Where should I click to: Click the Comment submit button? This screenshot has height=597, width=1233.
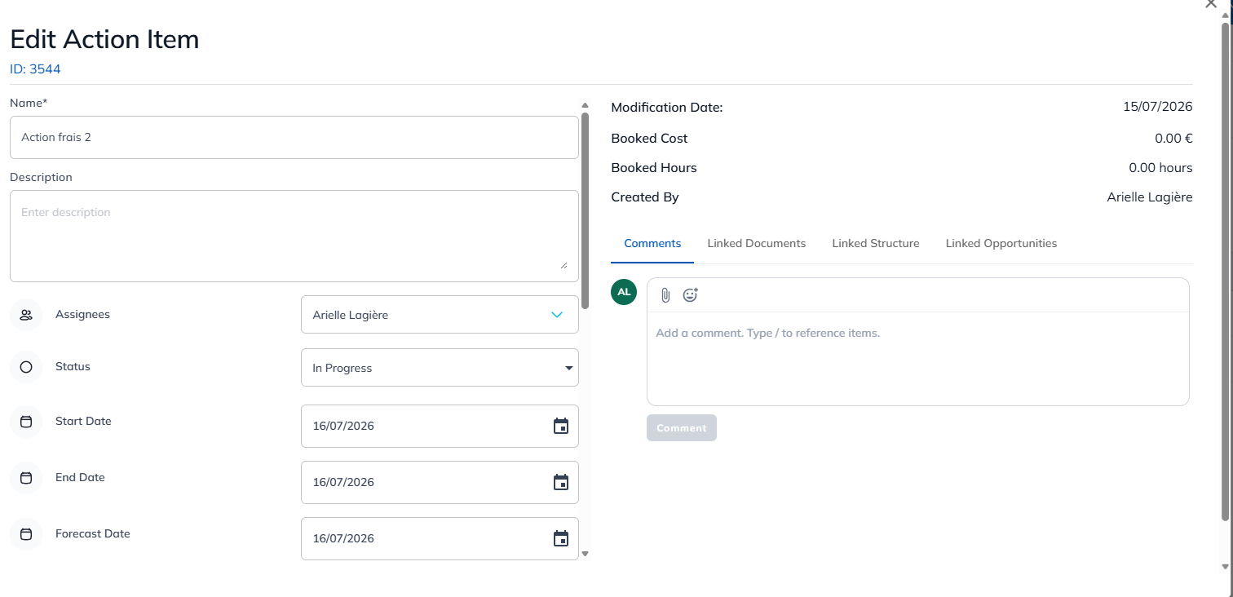(x=682, y=428)
